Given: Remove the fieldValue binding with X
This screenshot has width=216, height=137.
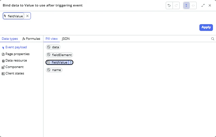Looking at the screenshot, I should (x=28, y=16).
